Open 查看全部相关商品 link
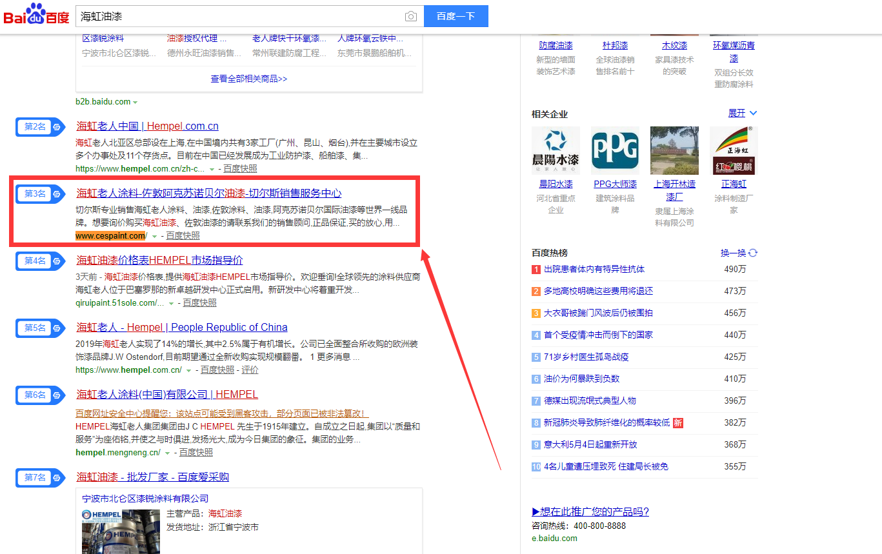The width and height of the screenshot is (882, 554). click(248, 79)
